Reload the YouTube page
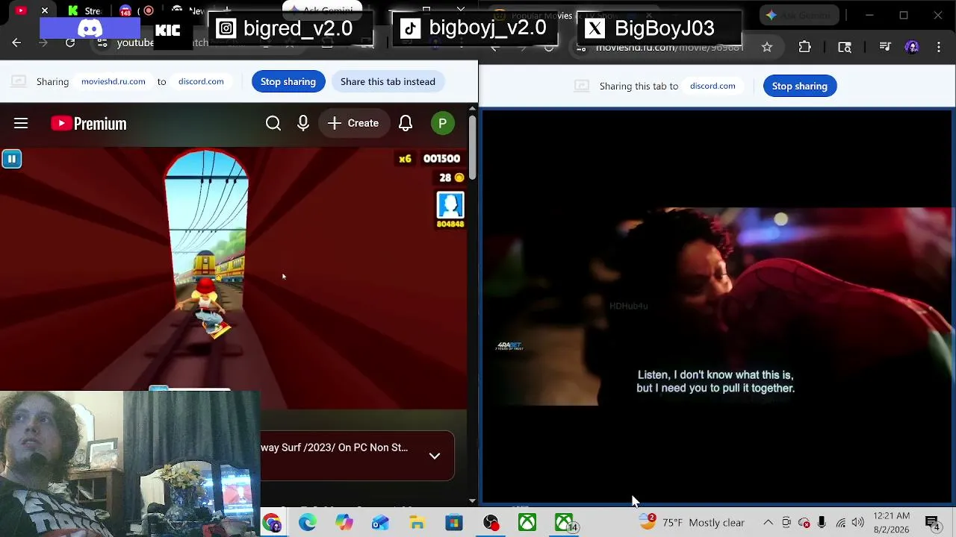The image size is (956, 537). [70, 43]
